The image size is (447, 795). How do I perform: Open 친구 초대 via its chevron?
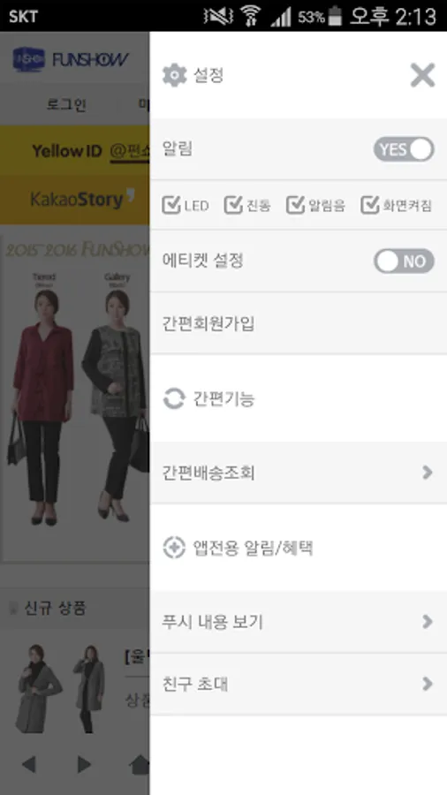click(428, 684)
